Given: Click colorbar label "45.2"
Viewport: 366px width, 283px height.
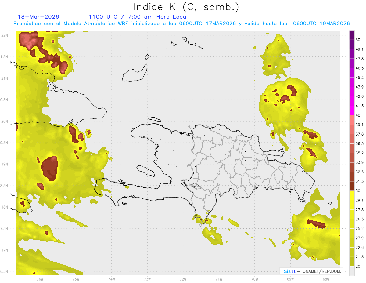Looking at the screenshot, I should coord(360,78).
